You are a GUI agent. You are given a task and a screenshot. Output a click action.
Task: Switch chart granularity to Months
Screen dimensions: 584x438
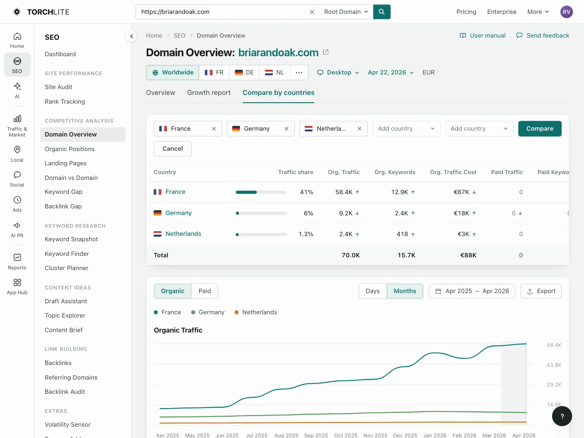(405, 291)
